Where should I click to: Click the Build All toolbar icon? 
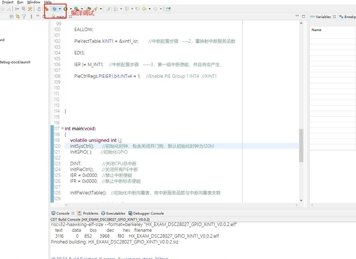pos(47,9)
